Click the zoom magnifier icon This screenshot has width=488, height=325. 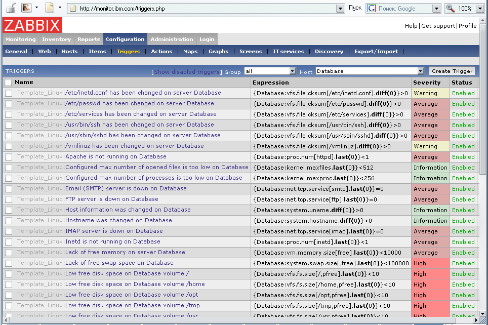coord(451,8)
